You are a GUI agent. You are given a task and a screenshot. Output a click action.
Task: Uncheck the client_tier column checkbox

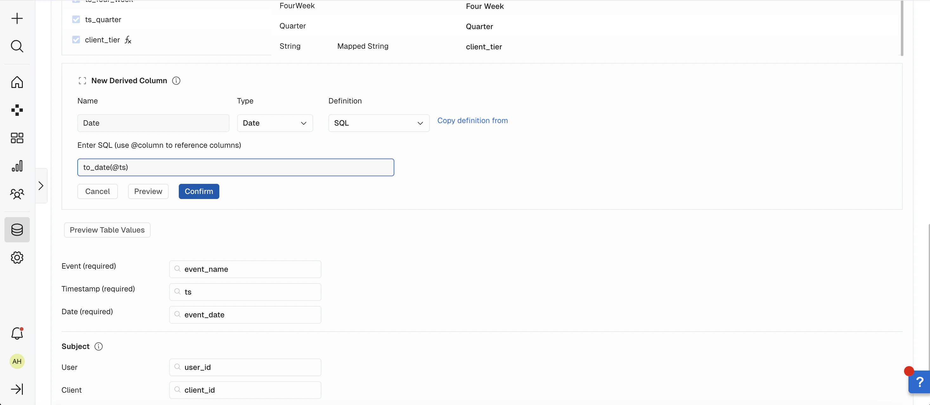tap(76, 40)
